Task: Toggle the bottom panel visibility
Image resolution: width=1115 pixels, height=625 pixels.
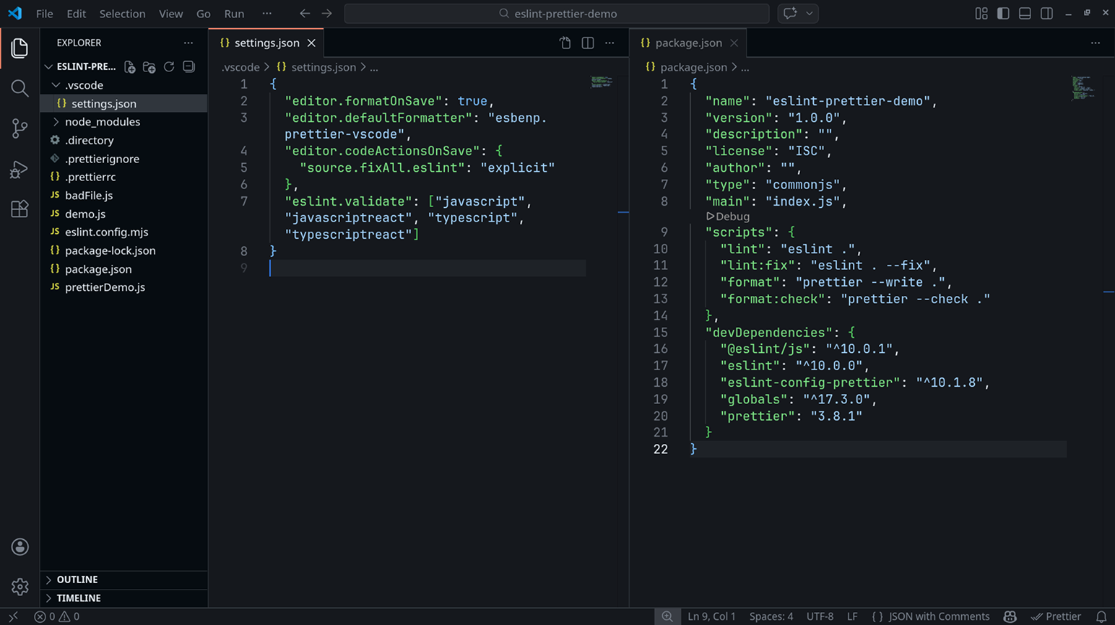Action: (x=1025, y=13)
